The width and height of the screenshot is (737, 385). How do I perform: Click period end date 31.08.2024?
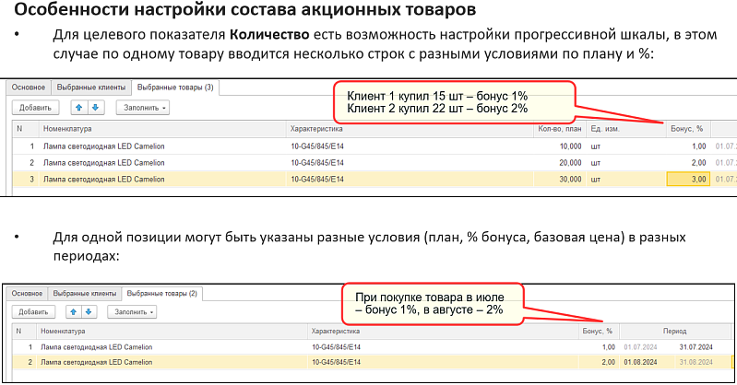coord(695,363)
